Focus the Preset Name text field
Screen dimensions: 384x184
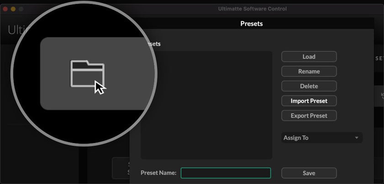226,173
